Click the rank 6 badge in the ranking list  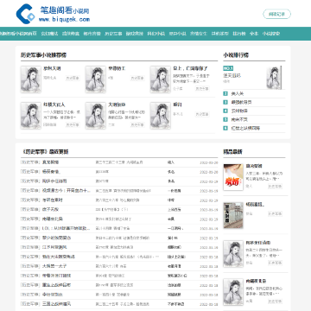click(225, 128)
